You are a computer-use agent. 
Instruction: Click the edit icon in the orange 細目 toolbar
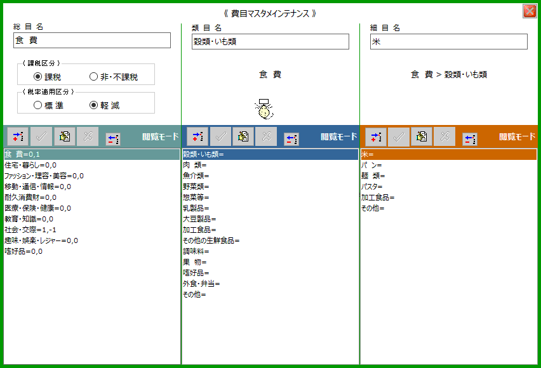point(422,136)
